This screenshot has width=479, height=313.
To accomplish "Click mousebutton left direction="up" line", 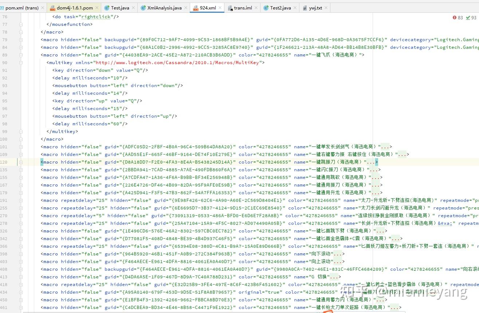I will [x=115, y=116].
